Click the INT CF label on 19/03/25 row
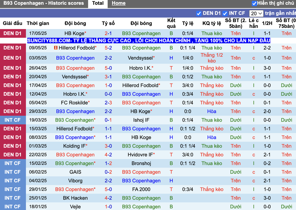The height and width of the screenshot is (210, 296). [13, 120]
